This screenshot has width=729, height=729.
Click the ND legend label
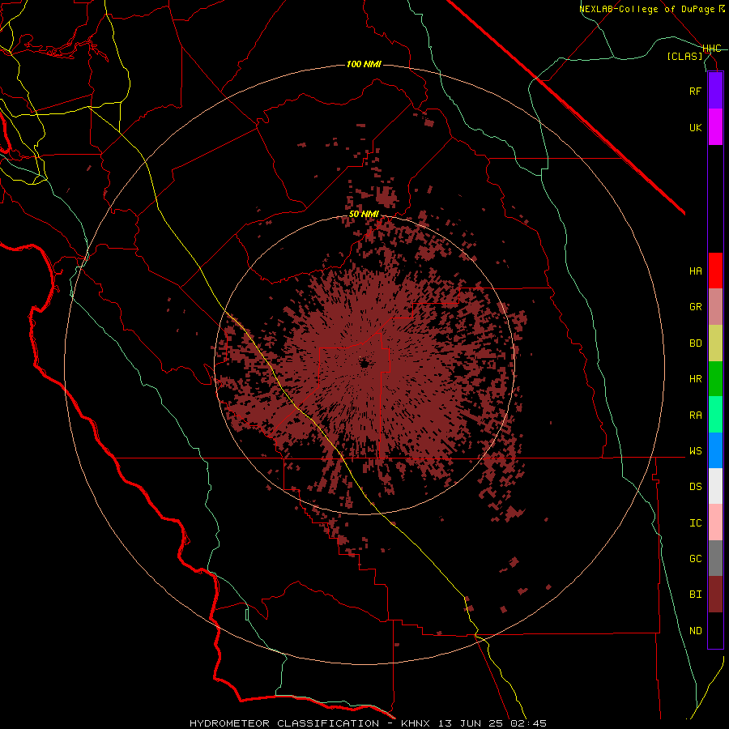pos(695,631)
